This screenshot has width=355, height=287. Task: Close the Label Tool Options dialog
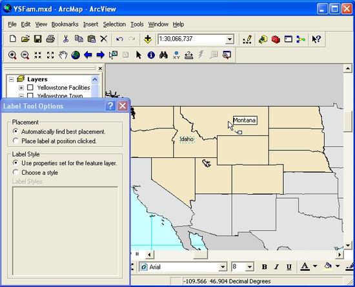coord(123,106)
